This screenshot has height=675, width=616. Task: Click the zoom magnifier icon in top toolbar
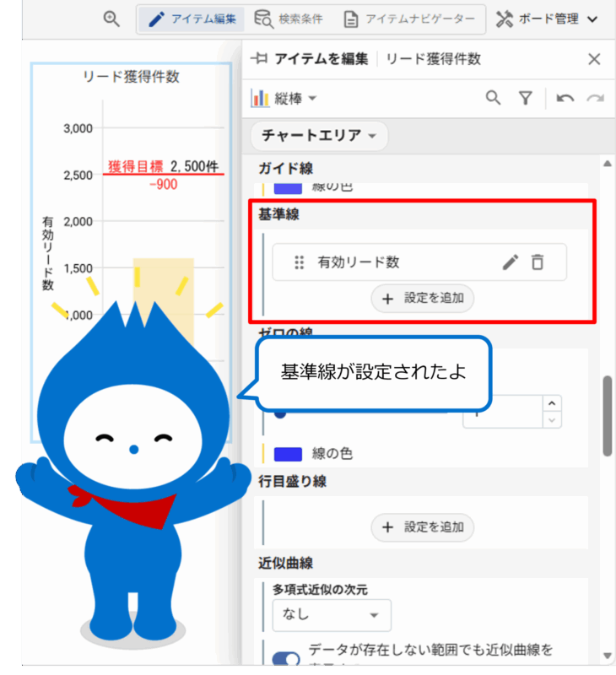111,19
